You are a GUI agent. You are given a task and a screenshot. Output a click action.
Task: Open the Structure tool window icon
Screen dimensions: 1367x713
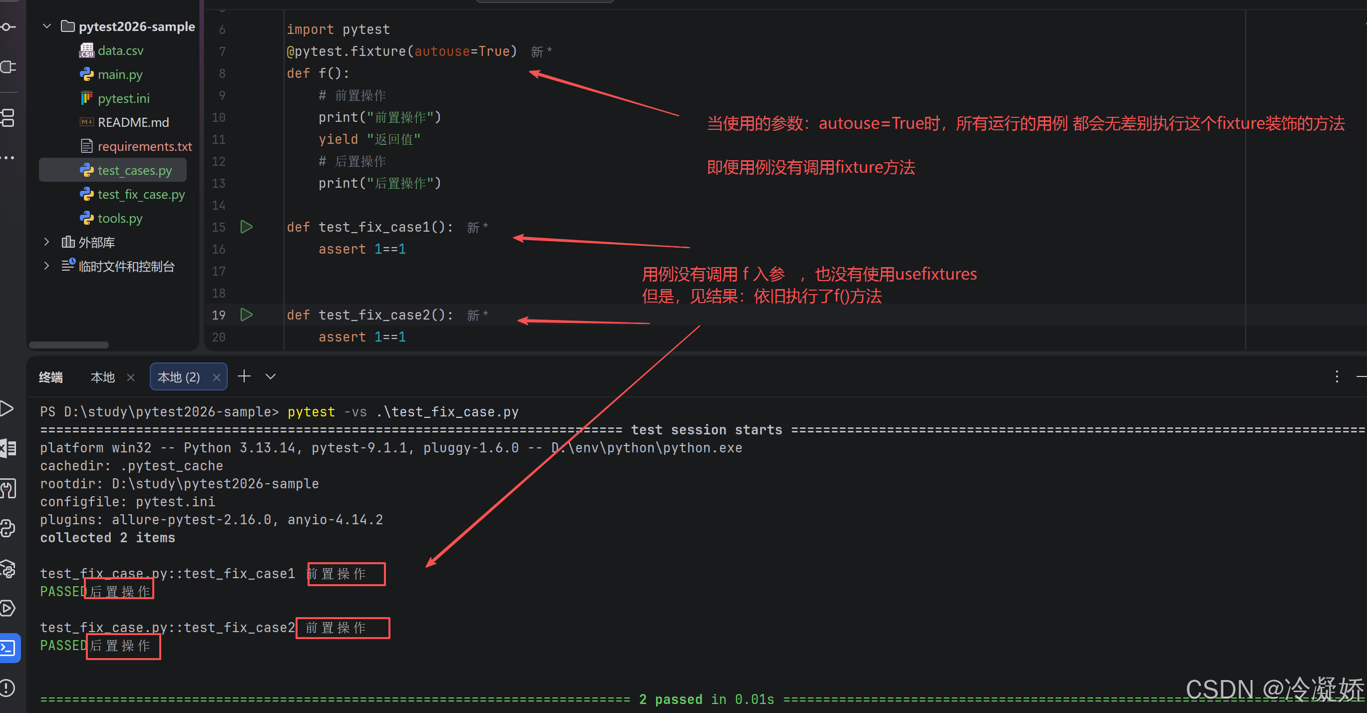pyautogui.click(x=8, y=118)
